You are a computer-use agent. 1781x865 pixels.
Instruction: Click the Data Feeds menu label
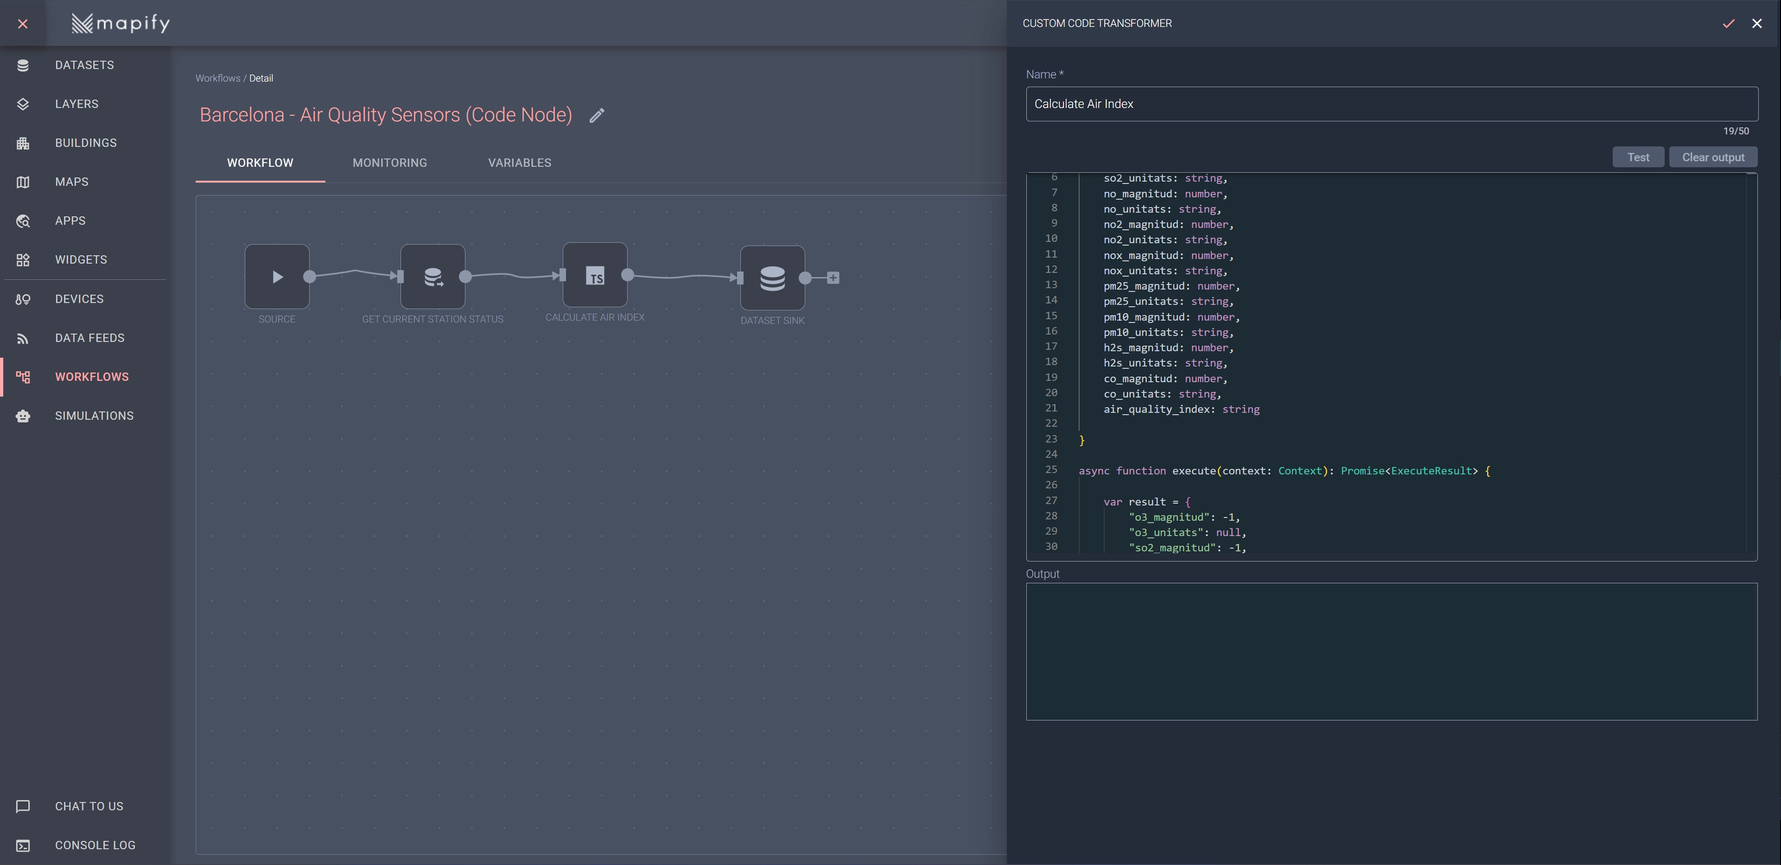(x=90, y=338)
